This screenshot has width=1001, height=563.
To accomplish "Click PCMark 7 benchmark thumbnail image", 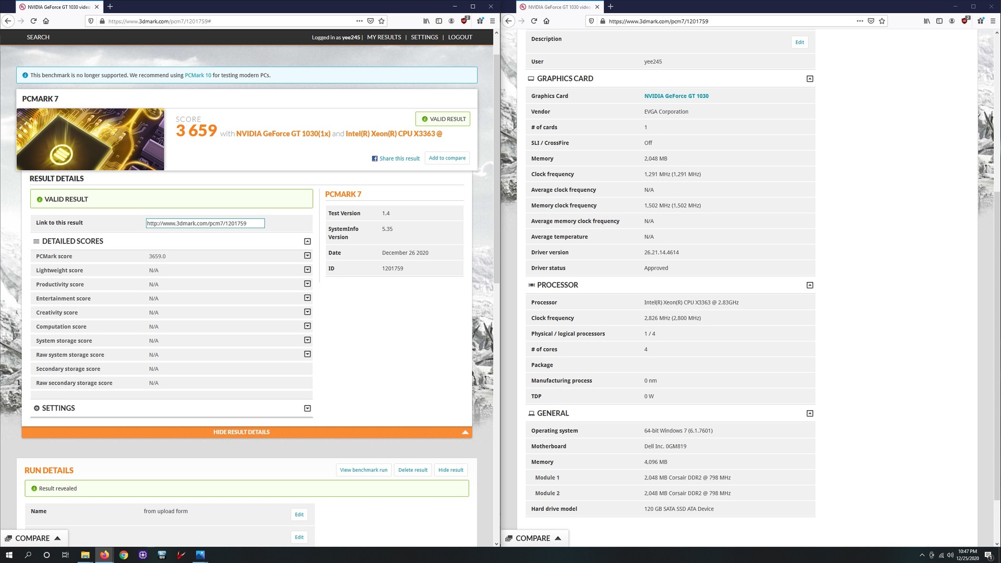I will (90, 139).
